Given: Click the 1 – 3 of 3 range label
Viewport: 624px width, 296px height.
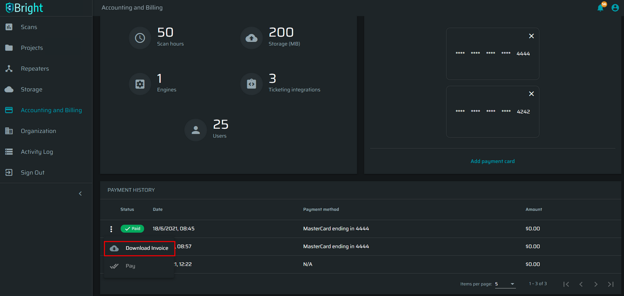Looking at the screenshot, I should pyautogui.click(x=538, y=284).
